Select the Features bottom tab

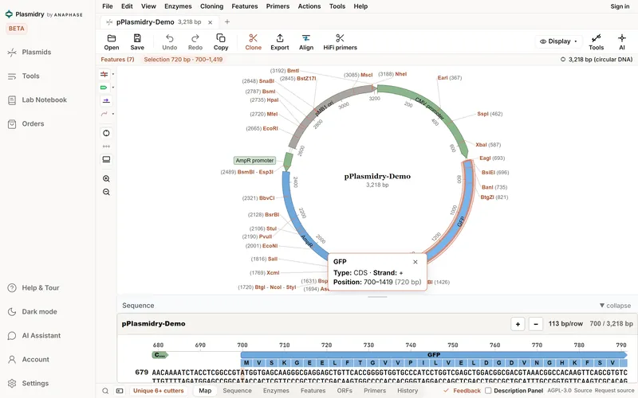click(313, 391)
